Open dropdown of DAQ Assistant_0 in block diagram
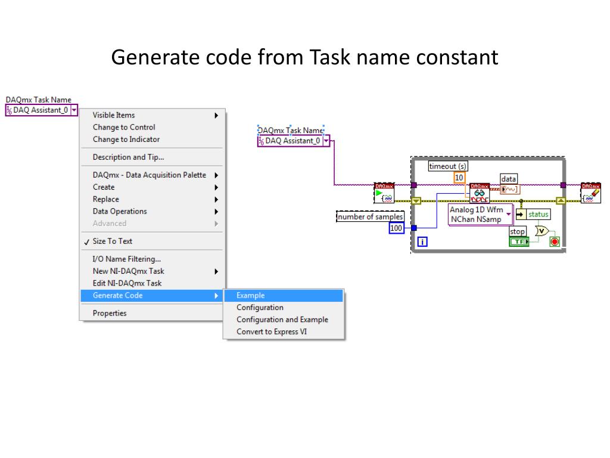The width and height of the screenshot is (610, 458). 326,141
